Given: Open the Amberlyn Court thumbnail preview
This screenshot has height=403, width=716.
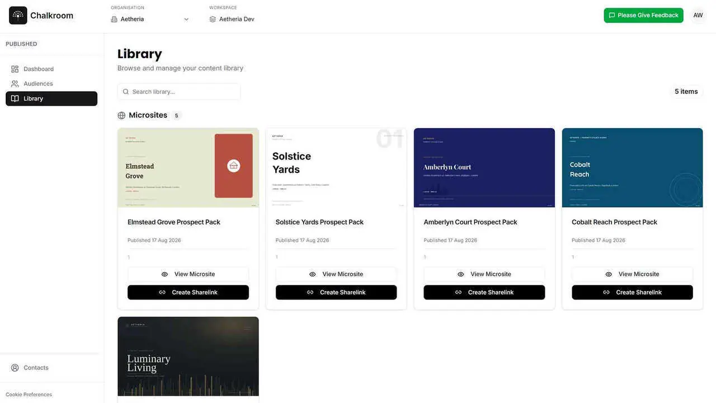Looking at the screenshot, I should (484, 168).
